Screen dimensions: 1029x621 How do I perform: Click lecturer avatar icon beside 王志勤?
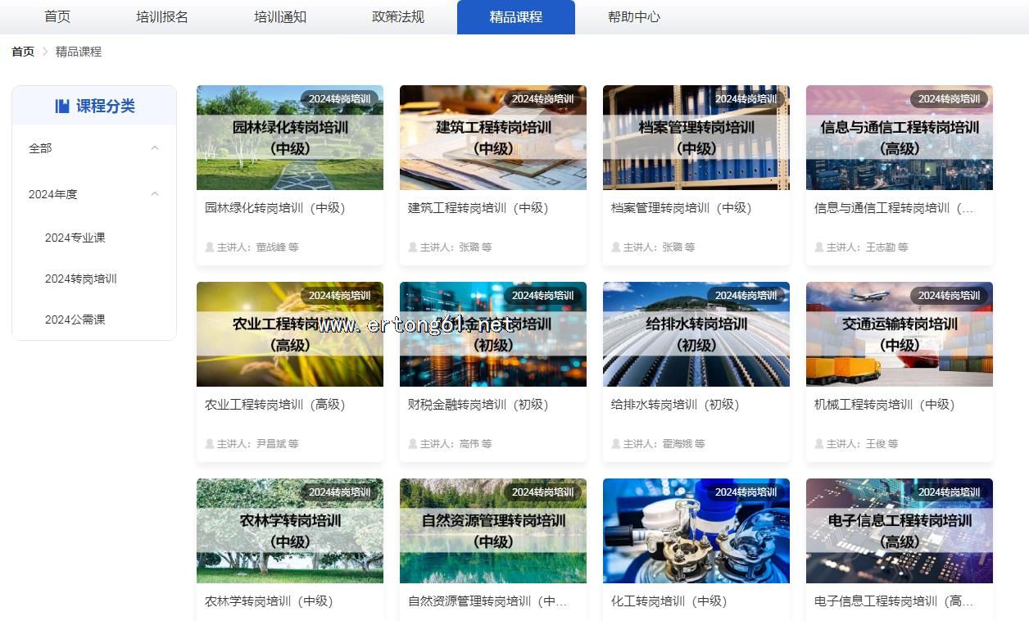click(x=819, y=247)
